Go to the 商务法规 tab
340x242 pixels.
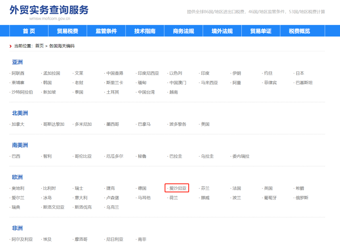click(x=183, y=31)
